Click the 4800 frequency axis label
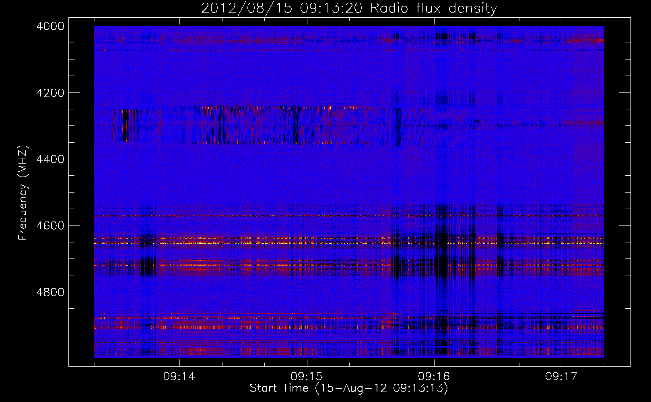Viewport: 651px width, 402px height. [x=50, y=292]
